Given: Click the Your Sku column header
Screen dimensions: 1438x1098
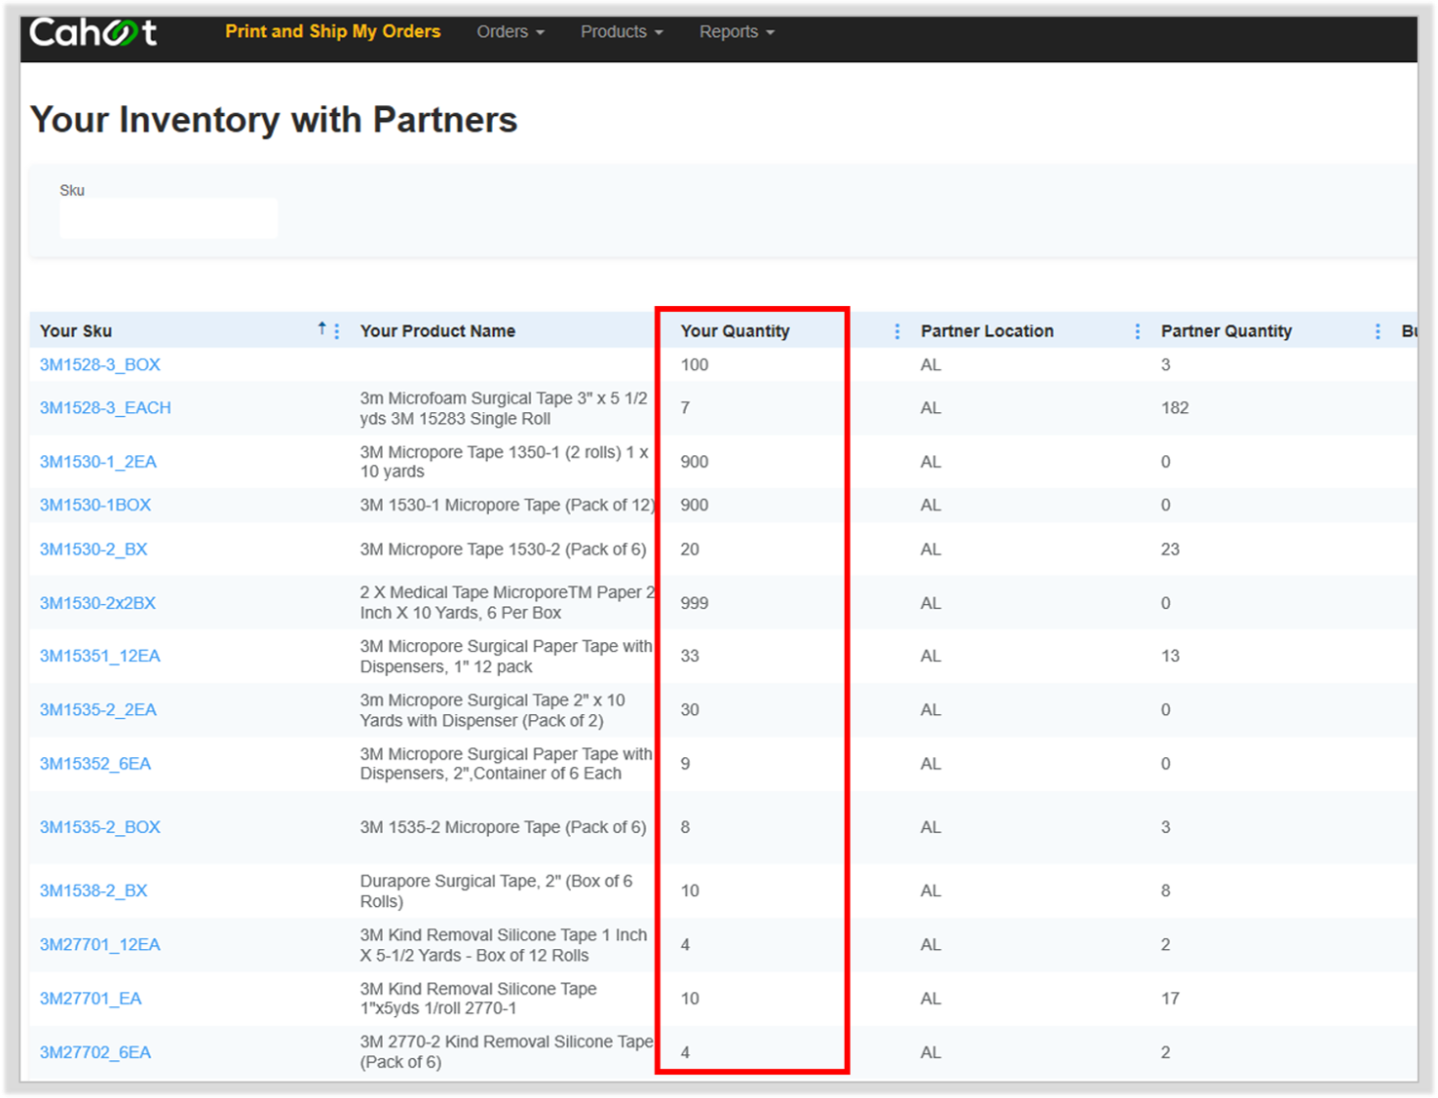Looking at the screenshot, I should pos(76,331).
